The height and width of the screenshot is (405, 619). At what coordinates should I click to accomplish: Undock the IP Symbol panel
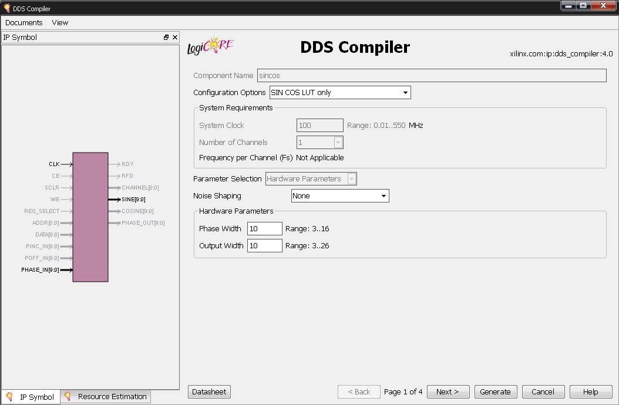[166, 38]
